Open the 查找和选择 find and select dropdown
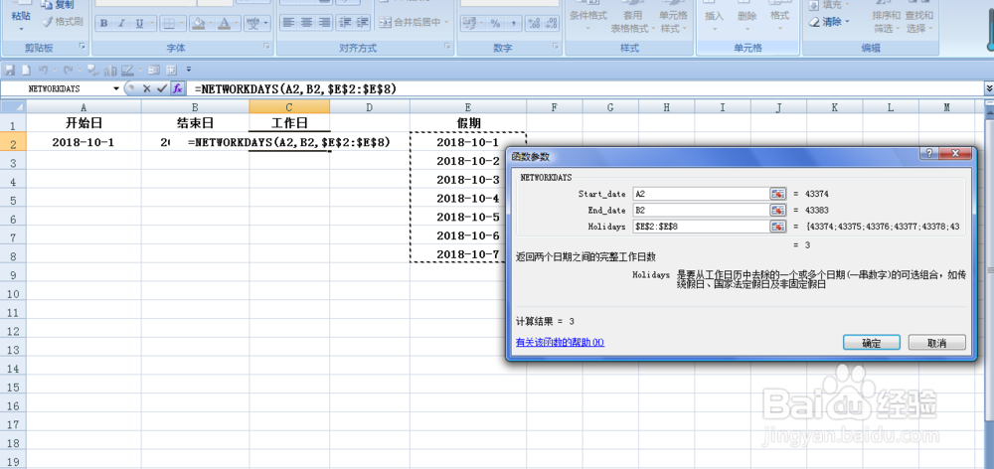Viewport: 994px width, 469px height. click(928, 29)
